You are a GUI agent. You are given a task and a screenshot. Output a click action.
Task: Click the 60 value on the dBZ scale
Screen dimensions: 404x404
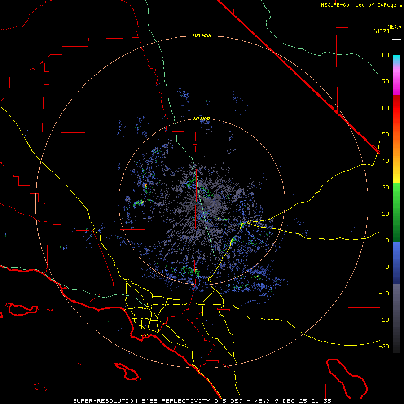[386, 108]
